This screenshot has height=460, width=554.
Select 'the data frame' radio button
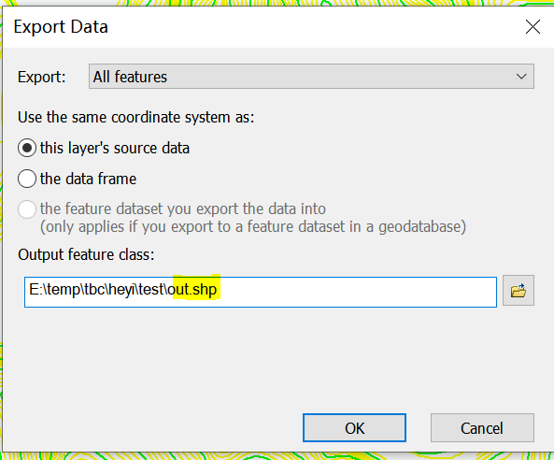point(27,179)
